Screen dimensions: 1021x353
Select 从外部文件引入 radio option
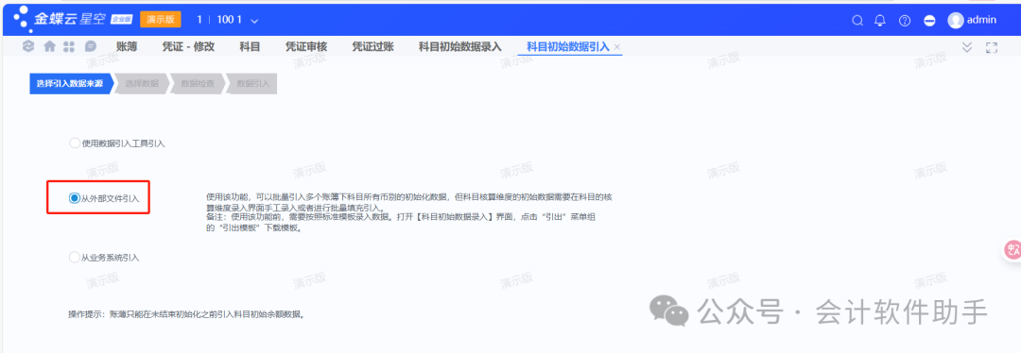point(75,198)
